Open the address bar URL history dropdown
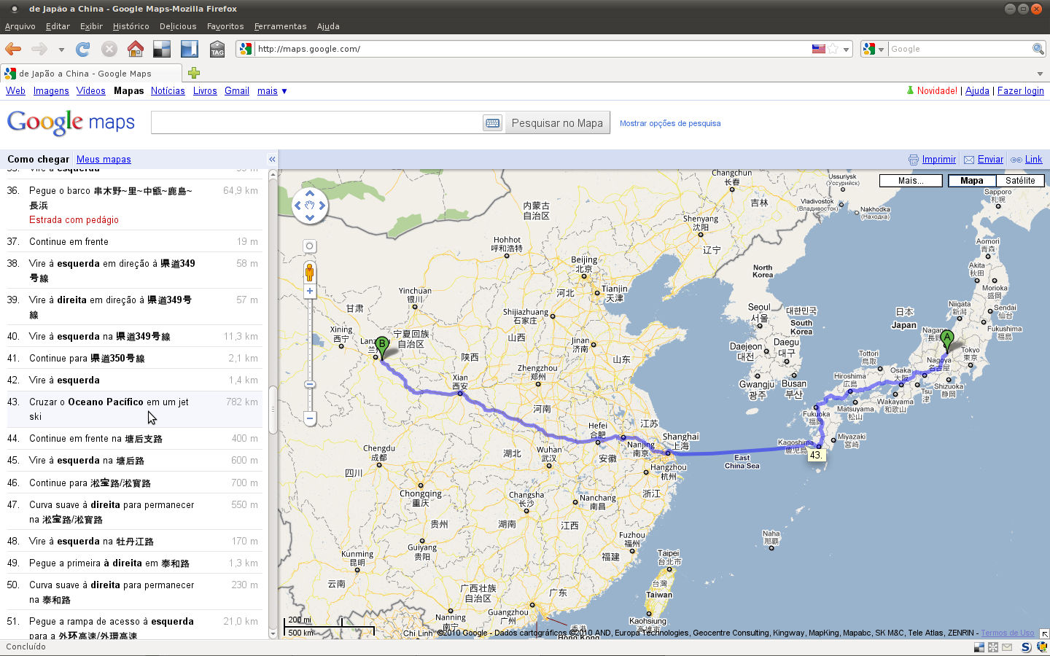 847,50
